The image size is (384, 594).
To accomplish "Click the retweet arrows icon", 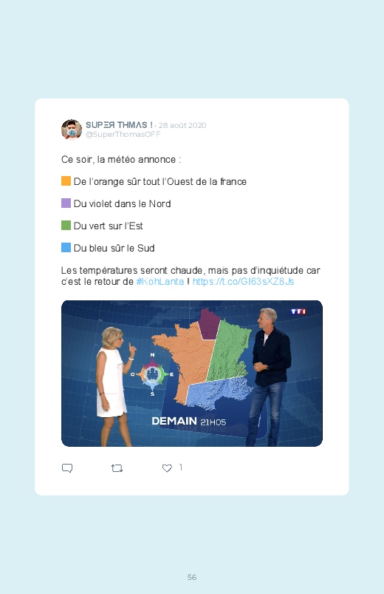I will (x=117, y=468).
